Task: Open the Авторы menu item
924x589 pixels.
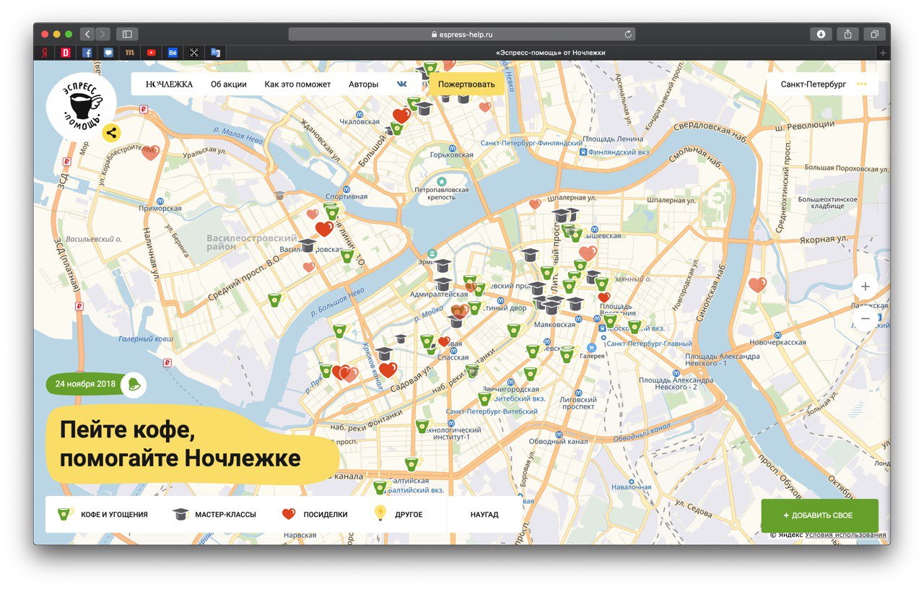Action: click(363, 84)
